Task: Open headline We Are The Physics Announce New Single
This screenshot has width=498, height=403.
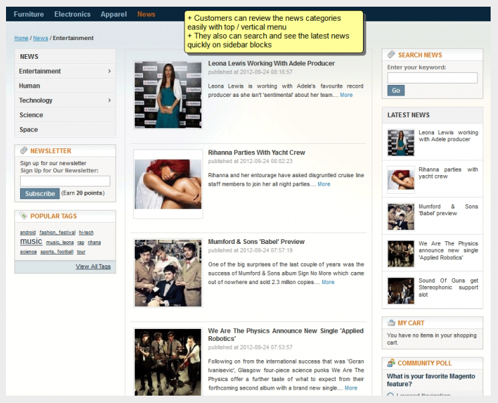Action: (285, 335)
